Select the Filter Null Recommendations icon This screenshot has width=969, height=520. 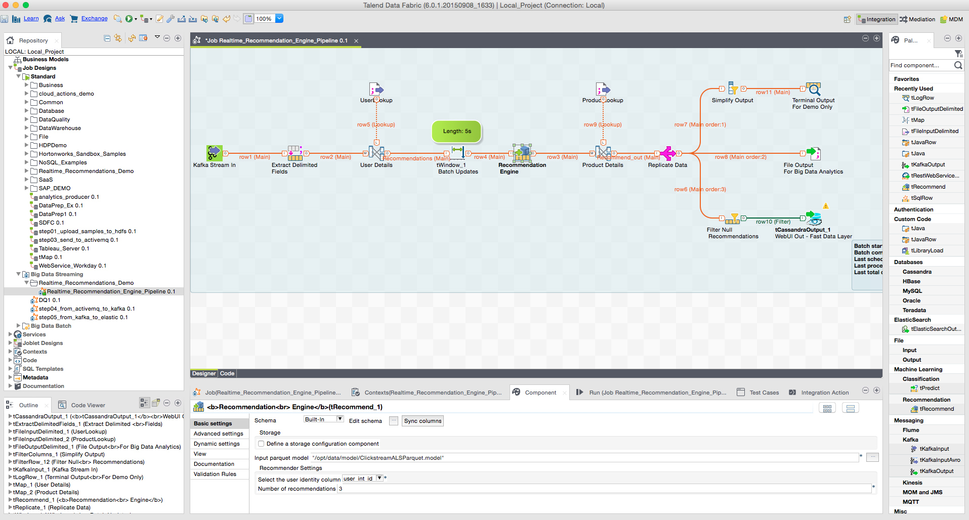coord(733,218)
